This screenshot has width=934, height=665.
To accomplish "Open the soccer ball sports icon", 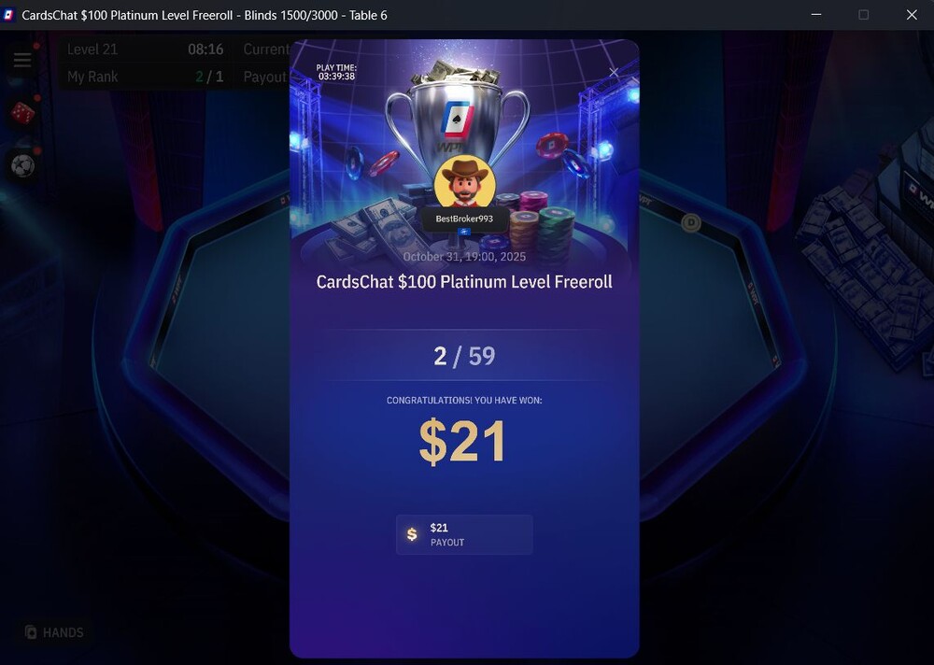I will coord(22,165).
